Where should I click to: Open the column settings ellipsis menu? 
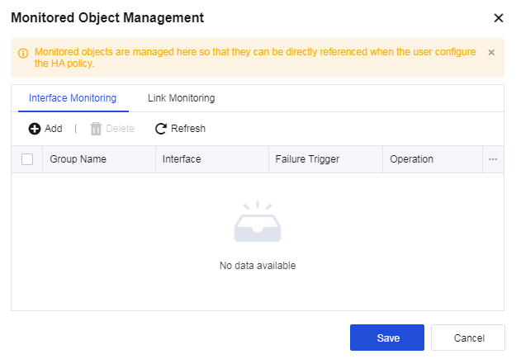coord(493,159)
